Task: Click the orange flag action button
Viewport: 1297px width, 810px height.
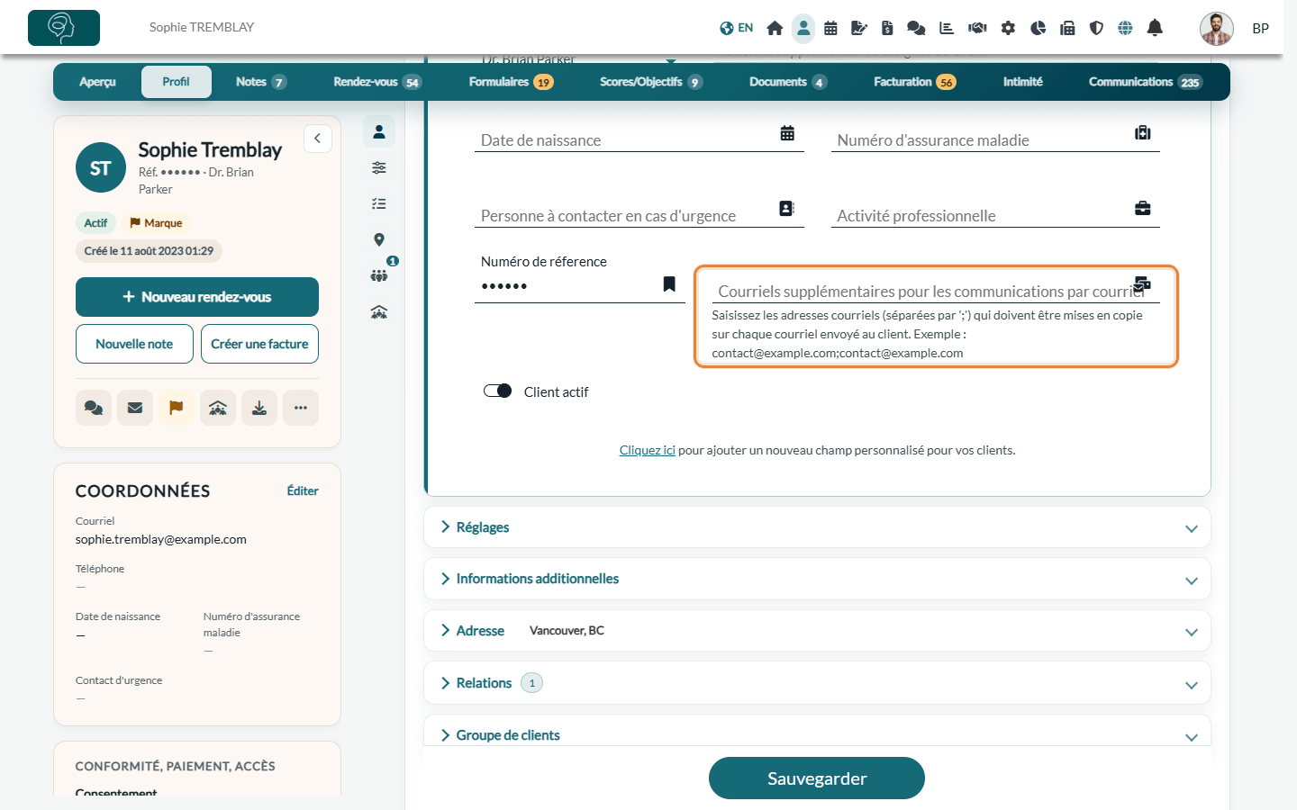Action: (x=177, y=408)
